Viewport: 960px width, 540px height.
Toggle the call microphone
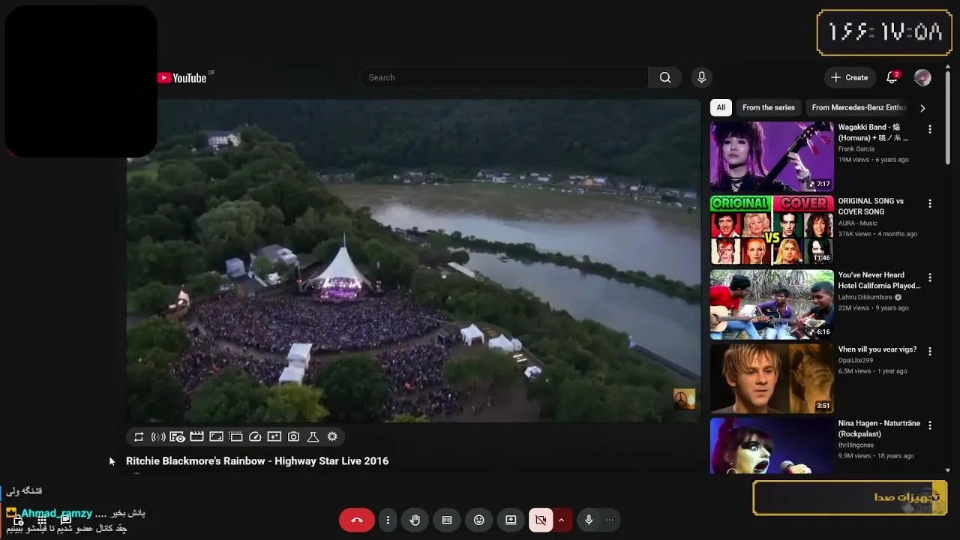(589, 520)
